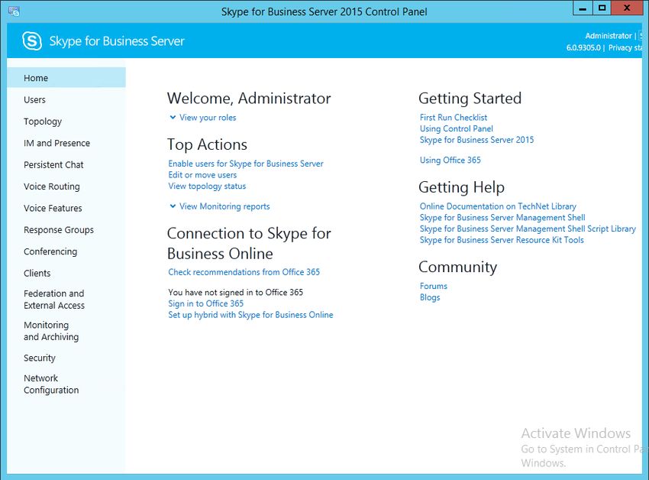Open Using Control Panel guide
The image size is (649, 480).
click(x=456, y=128)
